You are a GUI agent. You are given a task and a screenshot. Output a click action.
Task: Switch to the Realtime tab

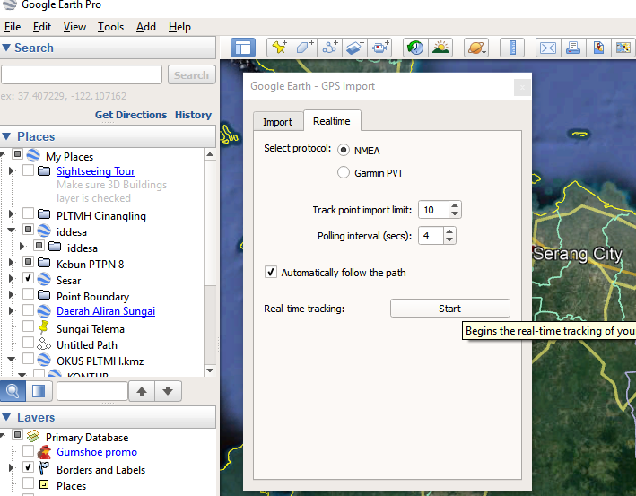click(332, 121)
